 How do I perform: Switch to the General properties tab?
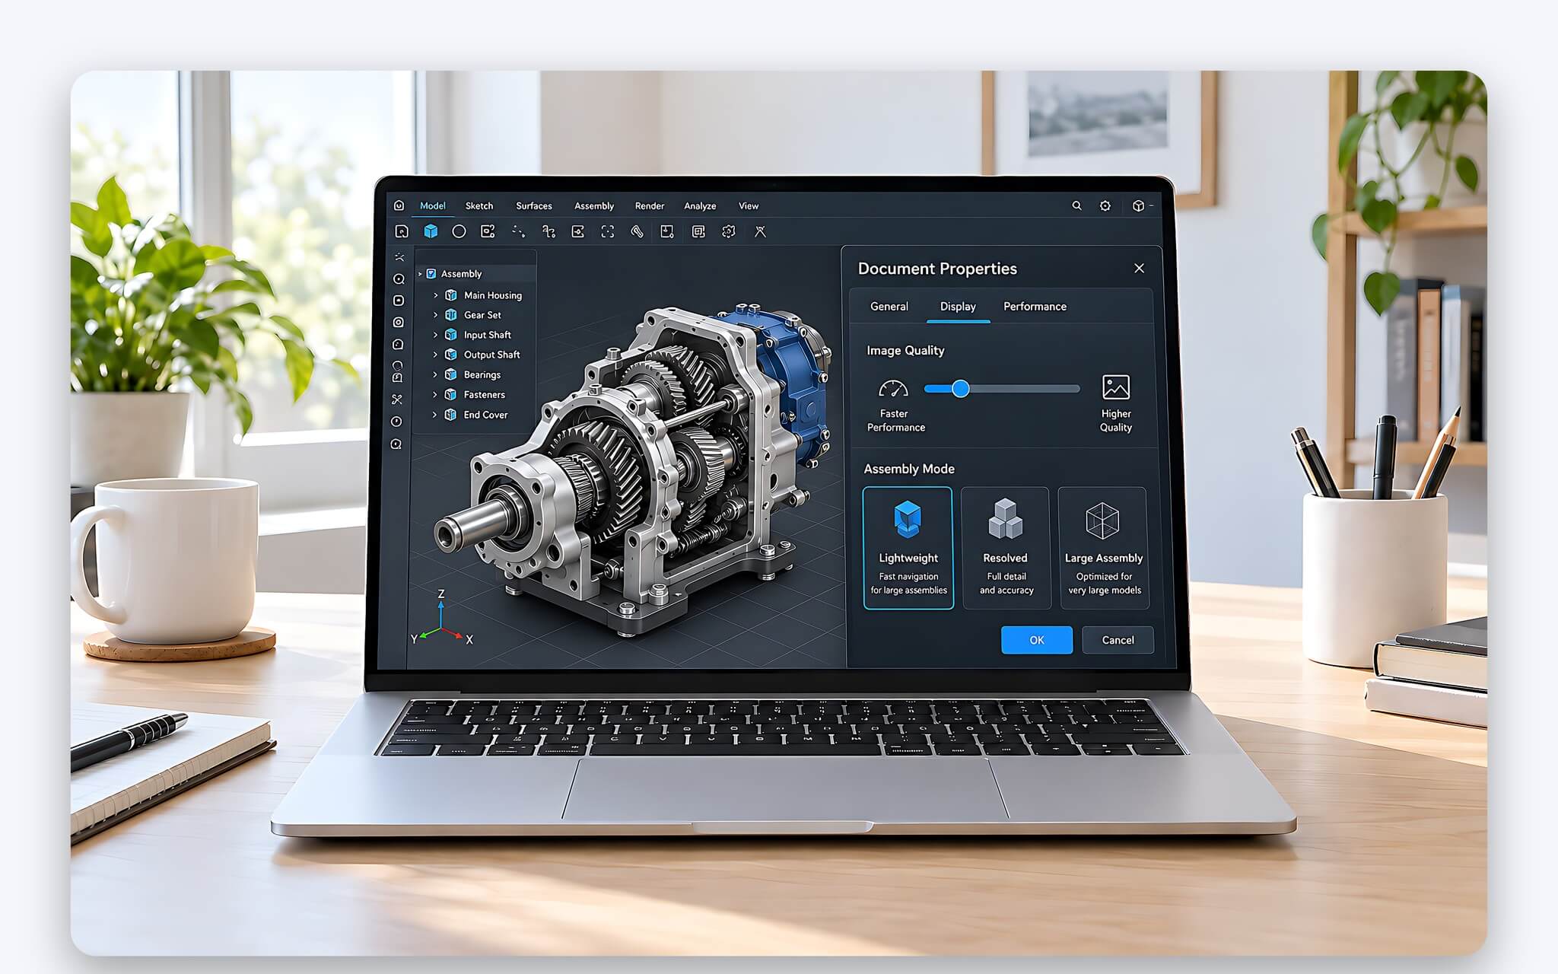pyautogui.click(x=889, y=307)
